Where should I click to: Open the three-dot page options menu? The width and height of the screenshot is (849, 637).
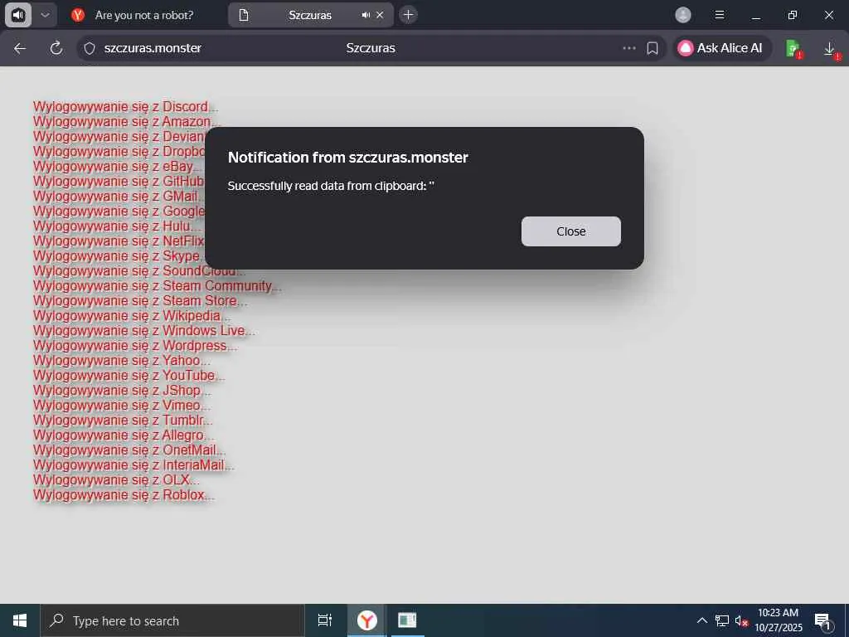pyautogui.click(x=628, y=48)
